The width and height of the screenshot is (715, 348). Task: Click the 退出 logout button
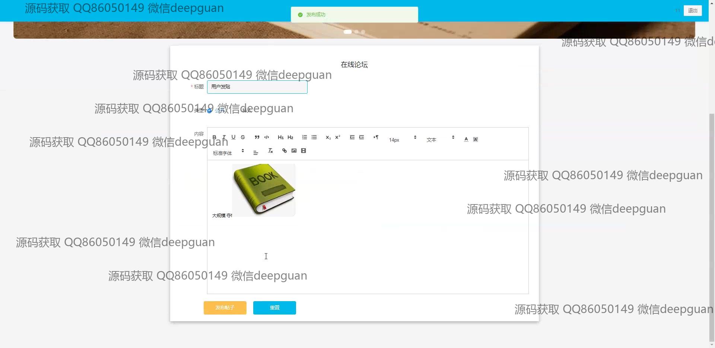point(693,10)
